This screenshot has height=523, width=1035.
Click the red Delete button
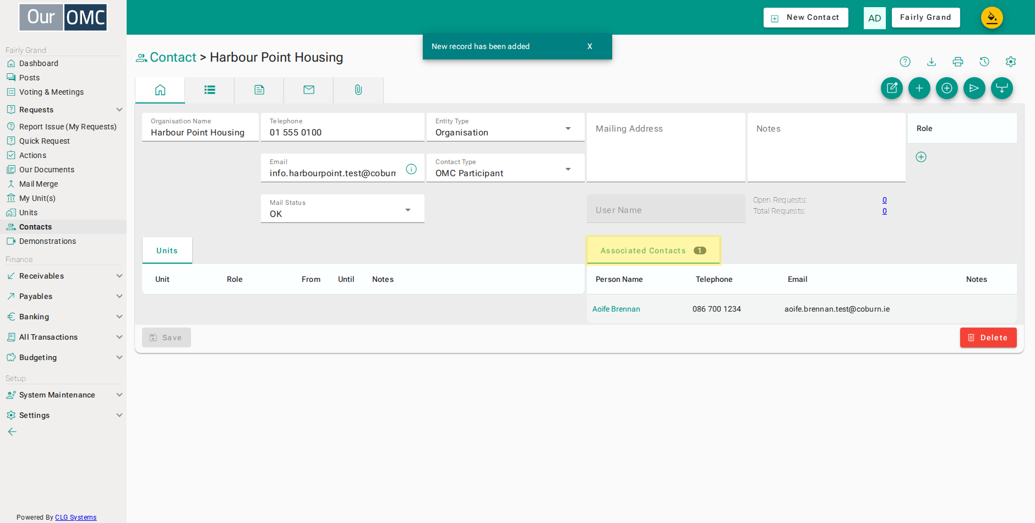[988, 337]
